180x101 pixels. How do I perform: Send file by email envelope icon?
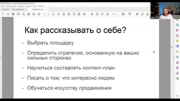pyautogui.click(x=18, y=14)
